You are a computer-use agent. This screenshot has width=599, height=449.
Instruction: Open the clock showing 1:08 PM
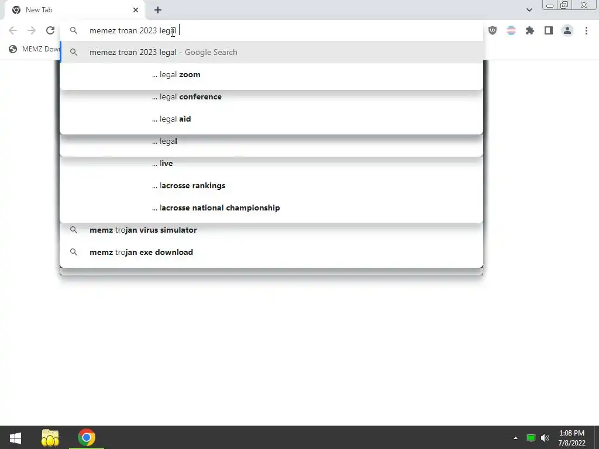(x=572, y=438)
